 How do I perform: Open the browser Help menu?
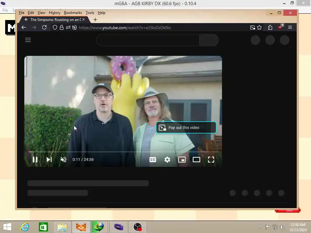point(101,13)
